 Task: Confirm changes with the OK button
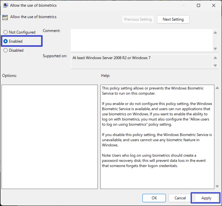click(x=154, y=198)
